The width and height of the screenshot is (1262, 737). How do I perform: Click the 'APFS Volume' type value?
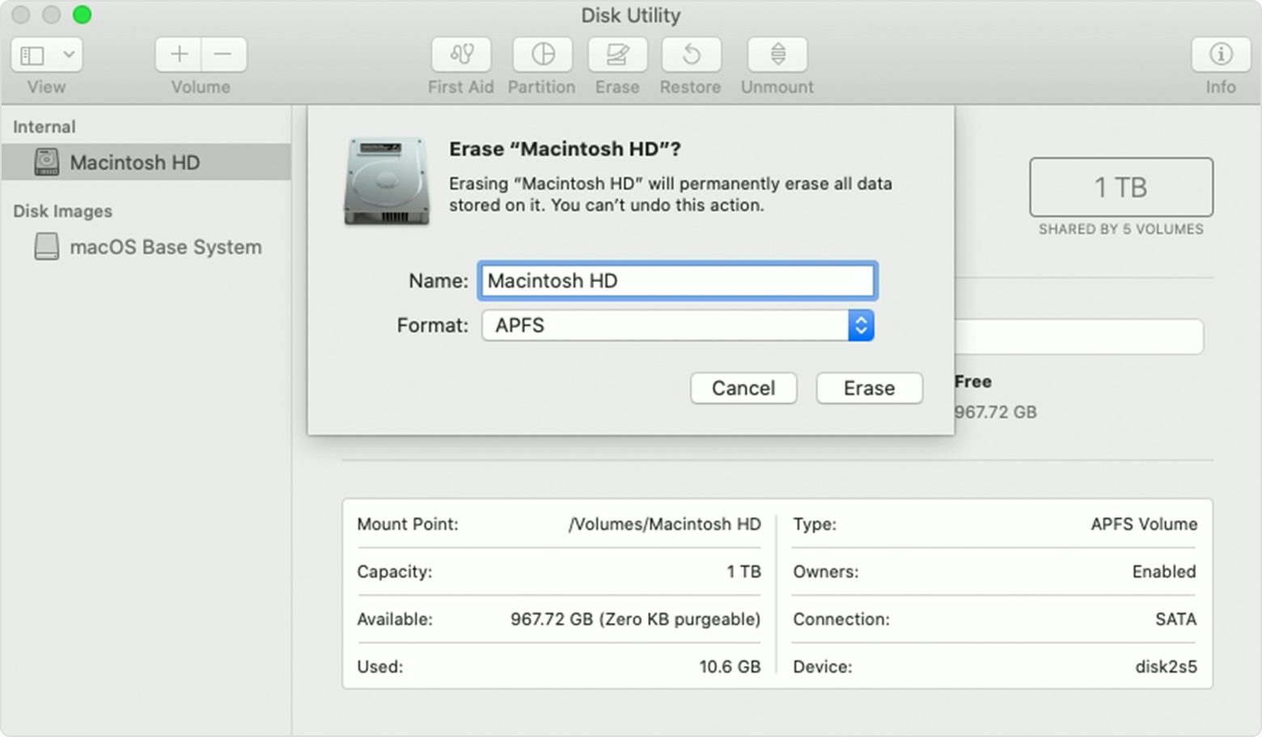(x=1144, y=524)
